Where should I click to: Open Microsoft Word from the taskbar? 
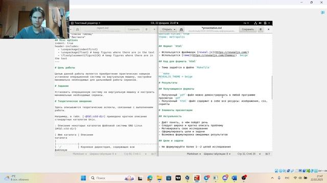(x=235, y=178)
